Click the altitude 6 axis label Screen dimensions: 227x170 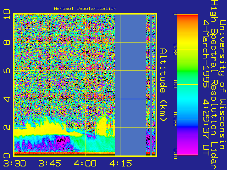point(7,71)
